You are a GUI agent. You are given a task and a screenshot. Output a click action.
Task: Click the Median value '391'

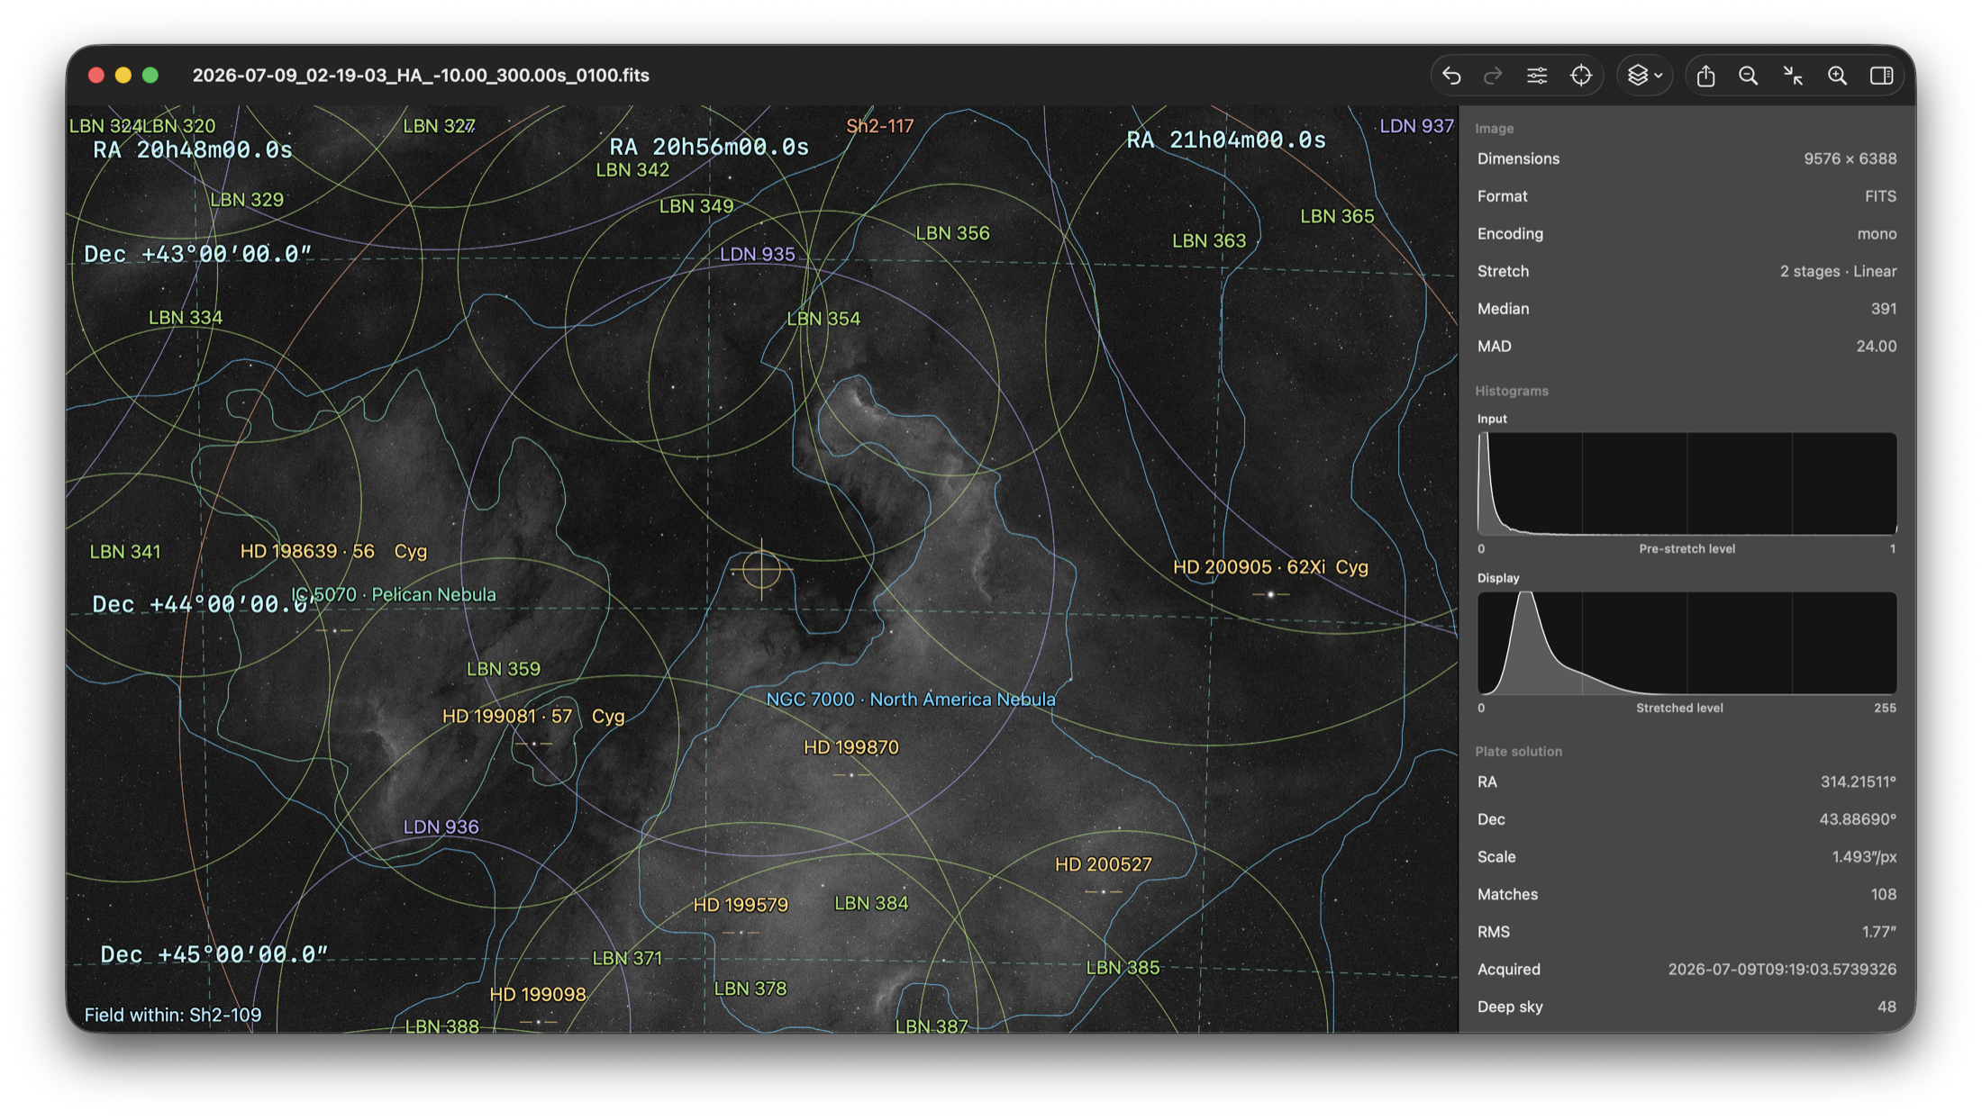tap(1884, 309)
